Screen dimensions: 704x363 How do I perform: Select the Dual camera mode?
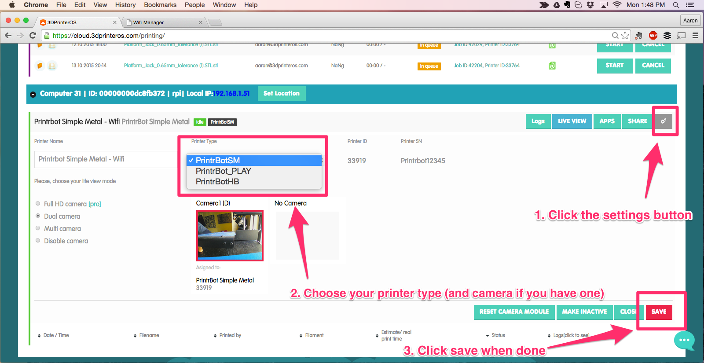[x=38, y=216]
